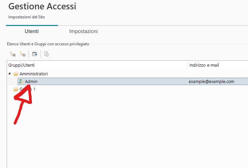
Task: Open the Impostazioni tab
Action: (x=83, y=31)
